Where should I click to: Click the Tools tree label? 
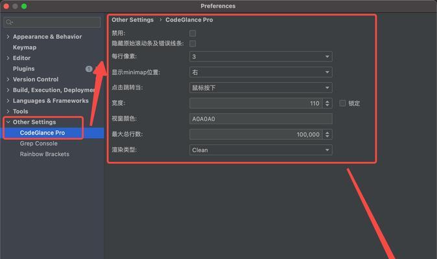(x=20, y=111)
